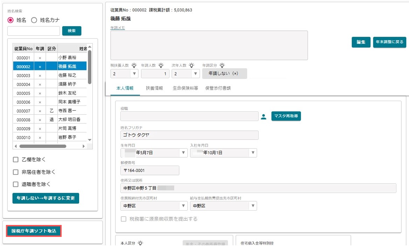This screenshot has width=409, height=246.
Task: Click the 退 classification cell for 000008
Action: [51, 119]
